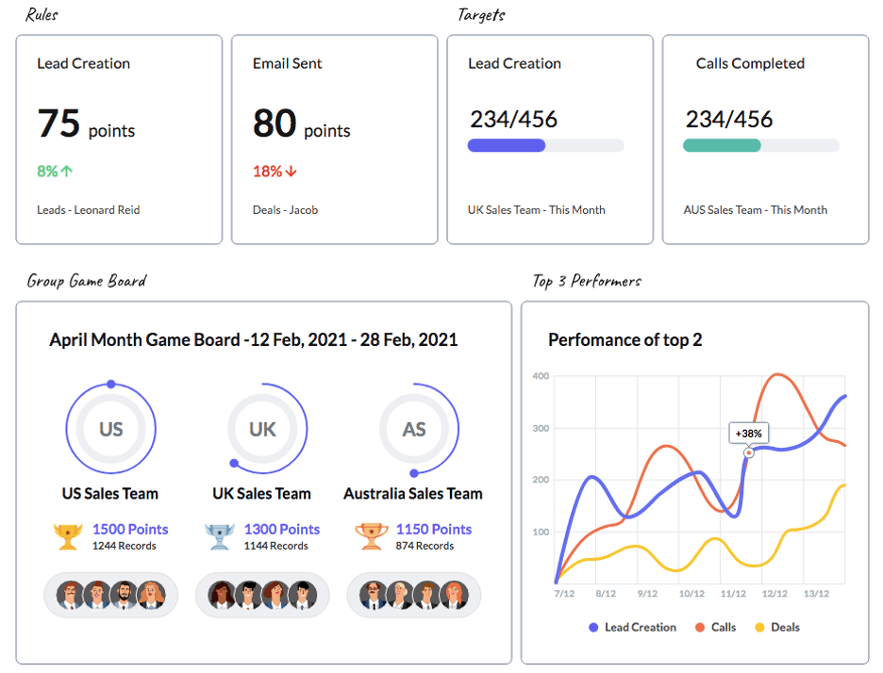Toggle the Lead Creation legend item

click(x=632, y=627)
